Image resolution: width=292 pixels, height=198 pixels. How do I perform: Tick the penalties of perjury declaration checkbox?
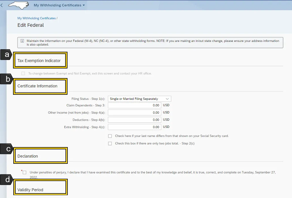(x=25, y=173)
